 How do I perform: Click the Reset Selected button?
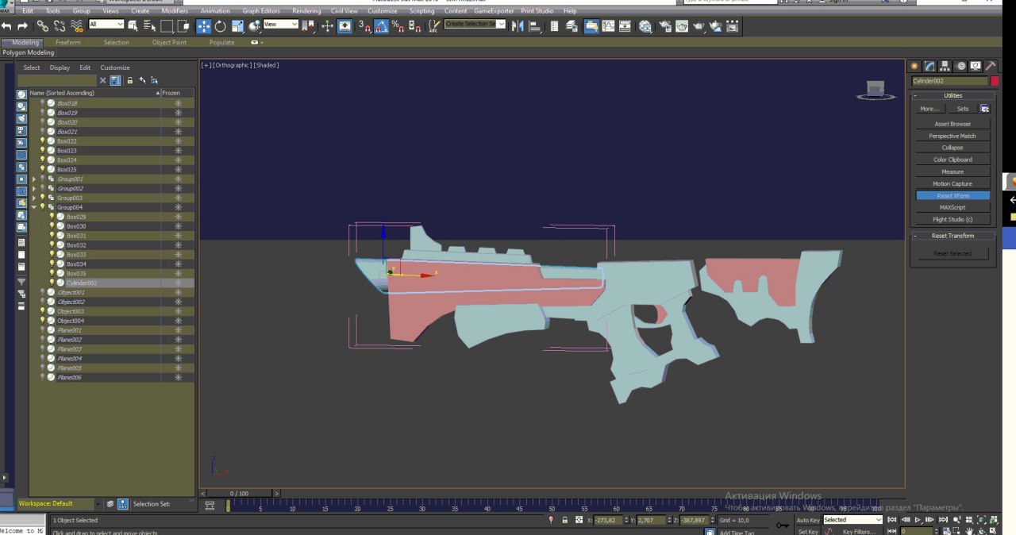point(952,253)
